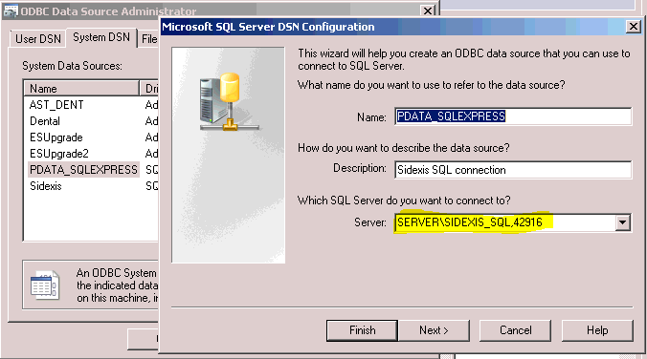Close the SQL Server DSN Configuration dialog
The image size is (647, 359).
pos(633,27)
